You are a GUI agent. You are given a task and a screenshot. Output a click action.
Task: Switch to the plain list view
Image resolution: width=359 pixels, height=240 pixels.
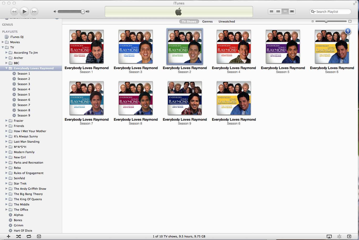click(x=272, y=12)
